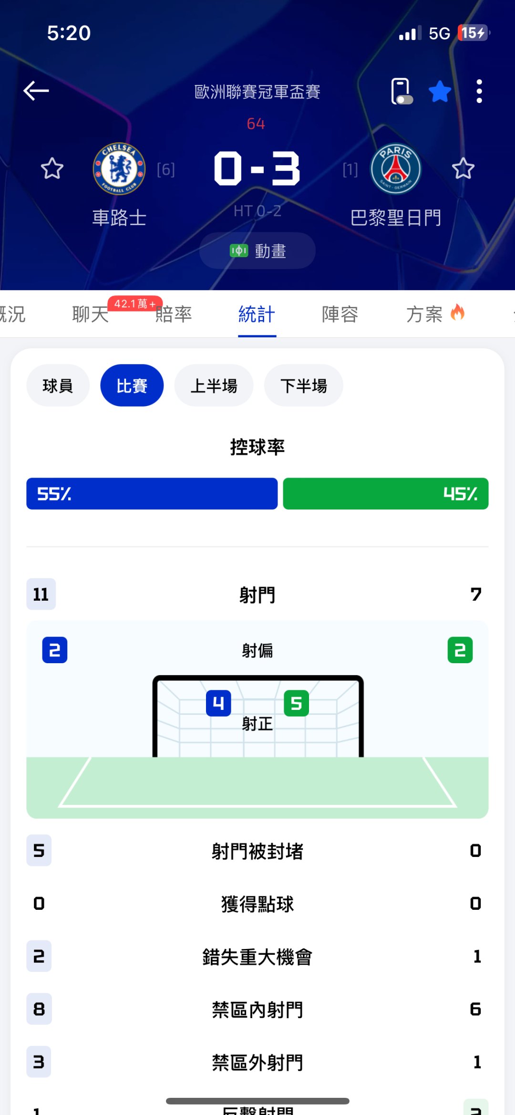Toggle the phone notification switch icon
This screenshot has height=1115, width=515.
click(401, 91)
